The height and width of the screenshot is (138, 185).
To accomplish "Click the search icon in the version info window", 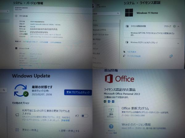I will (x=7, y=11).
